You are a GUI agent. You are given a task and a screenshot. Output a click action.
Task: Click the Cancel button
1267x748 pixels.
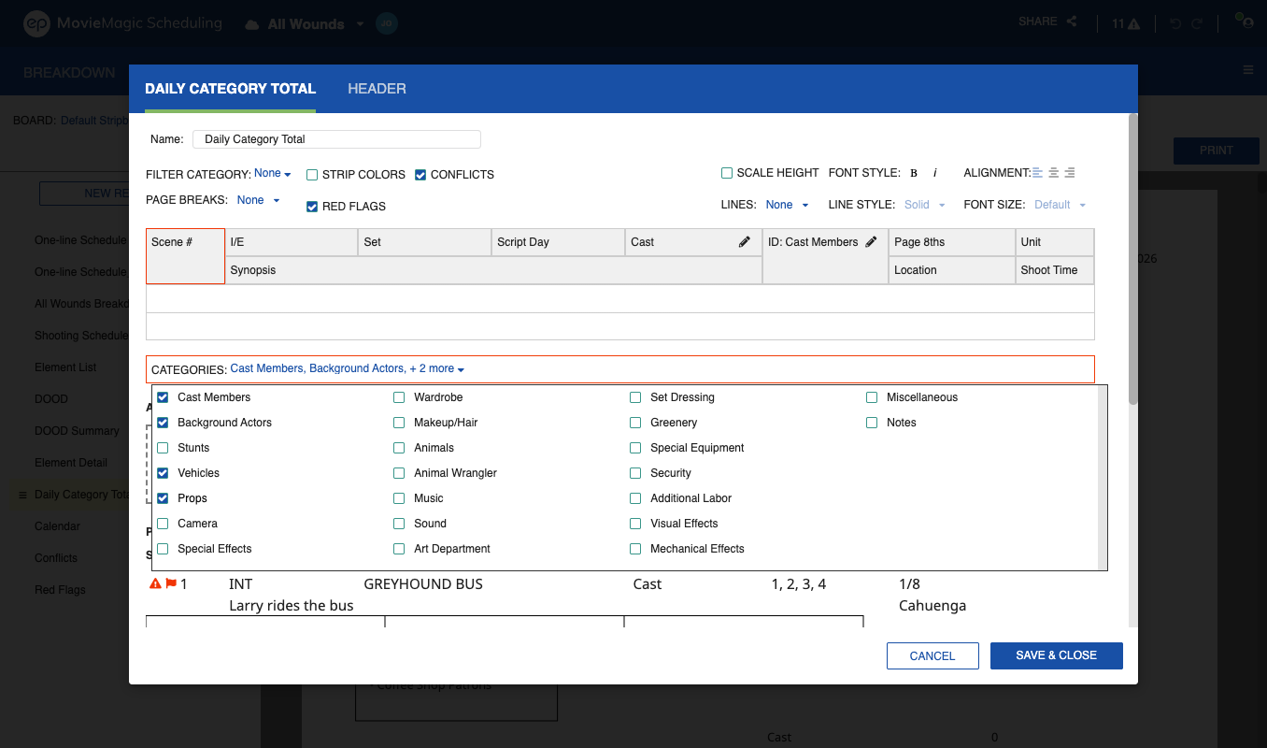932,655
